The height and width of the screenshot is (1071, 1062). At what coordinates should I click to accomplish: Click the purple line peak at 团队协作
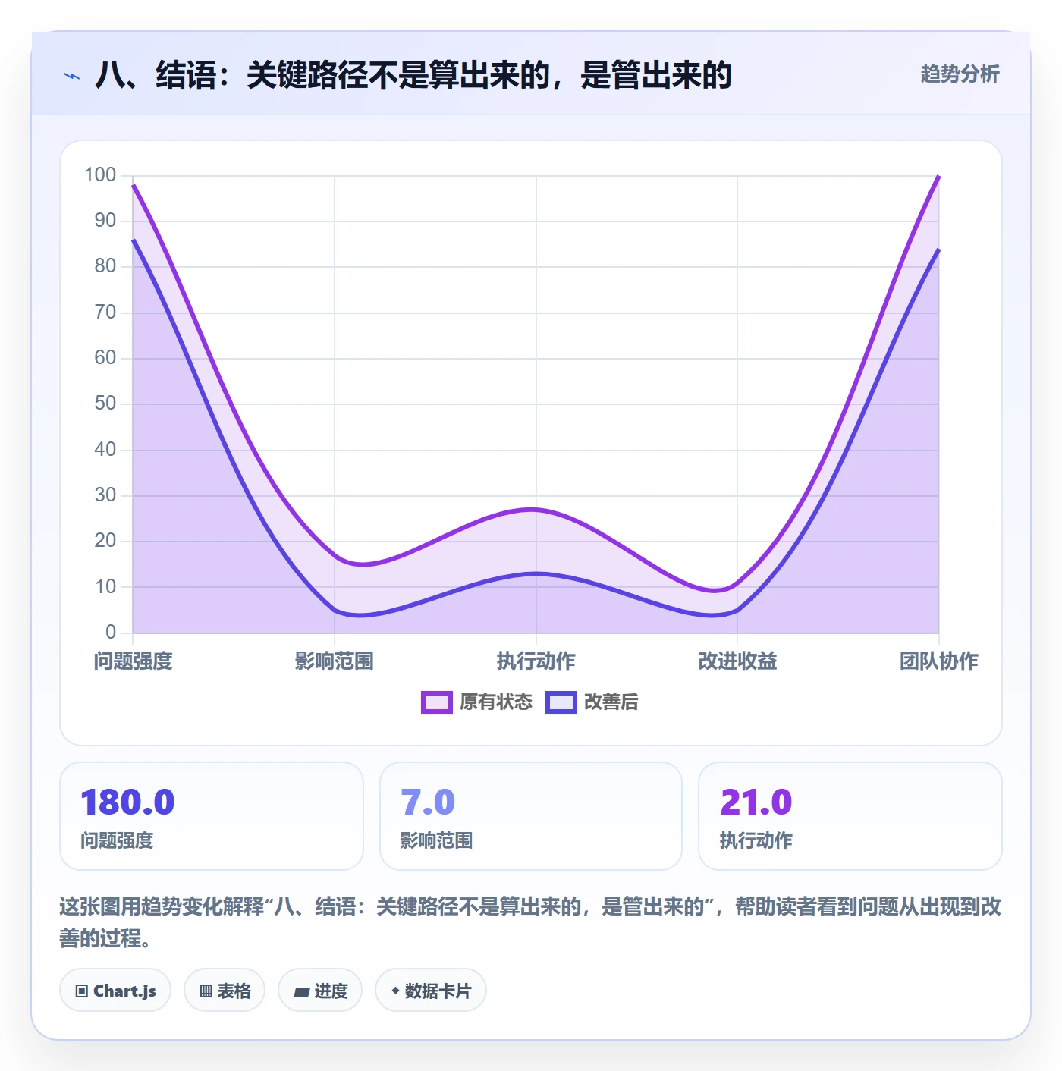pos(939,176)
